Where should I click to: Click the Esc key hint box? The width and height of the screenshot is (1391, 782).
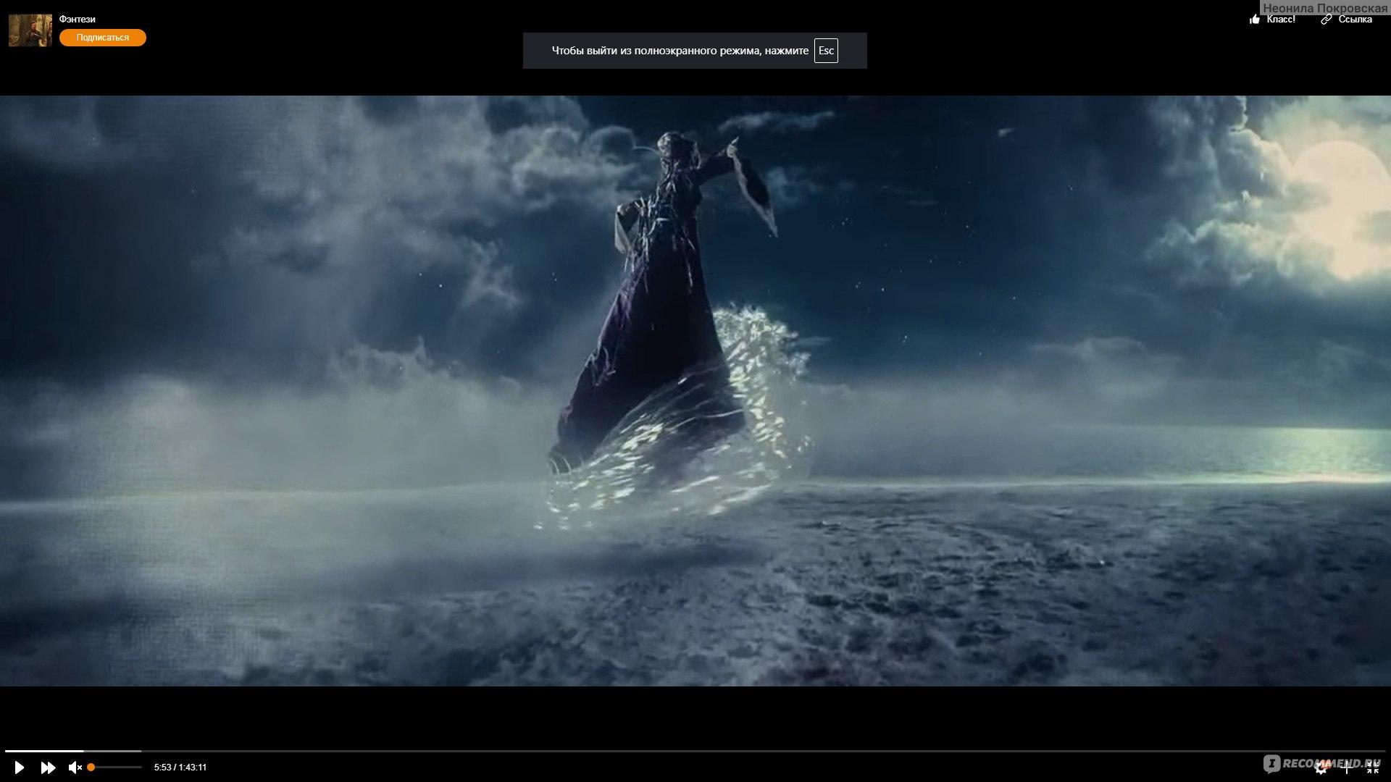(826, 51)
